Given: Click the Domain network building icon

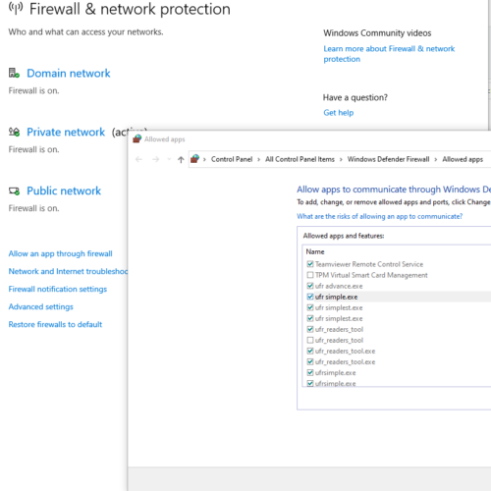Looking at the screenshot, I should pos(14,73).
